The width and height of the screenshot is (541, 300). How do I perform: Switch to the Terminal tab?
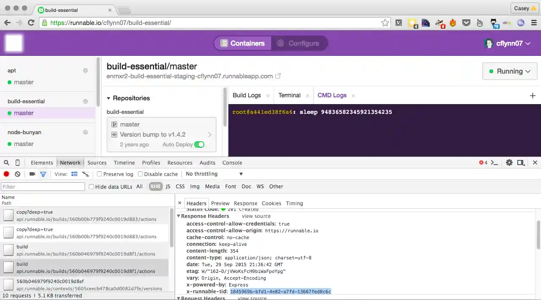pyautogui.click(x=289, y=95)
